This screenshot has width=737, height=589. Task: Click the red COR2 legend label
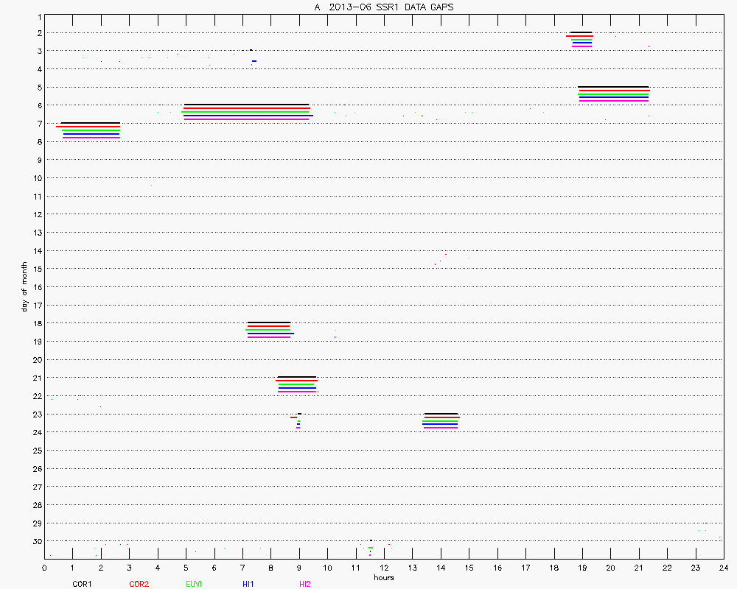pos(139,584)
